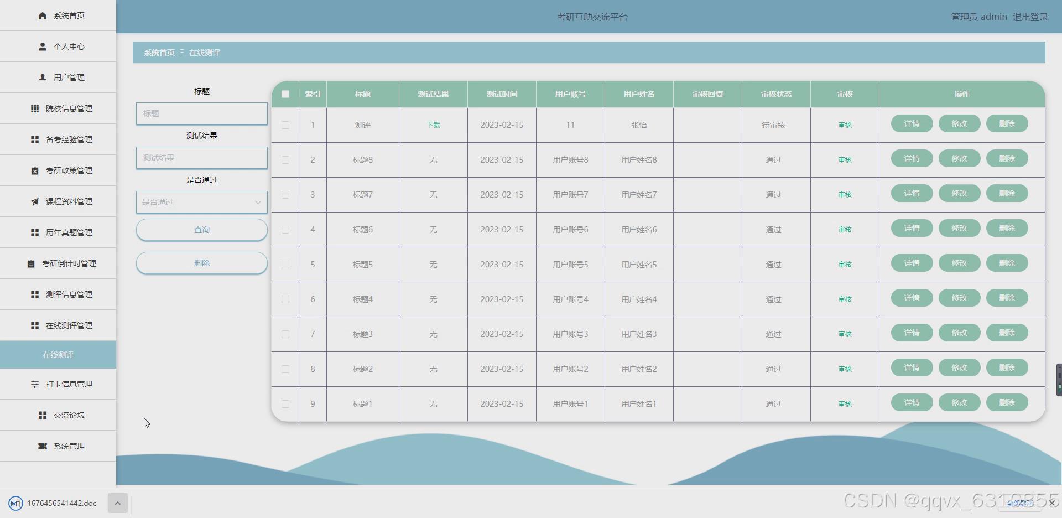This screenshot has width=1062, height=518.
Task: Click 系统首页 in the breadcrumb
Action: pos(159,53)
